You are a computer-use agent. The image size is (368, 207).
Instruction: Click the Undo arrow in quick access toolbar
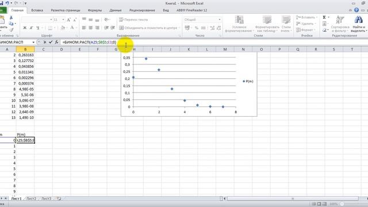tap(7, 3)
